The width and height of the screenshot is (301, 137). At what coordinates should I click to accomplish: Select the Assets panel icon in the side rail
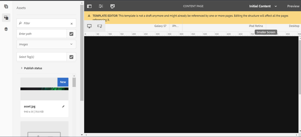6,18
